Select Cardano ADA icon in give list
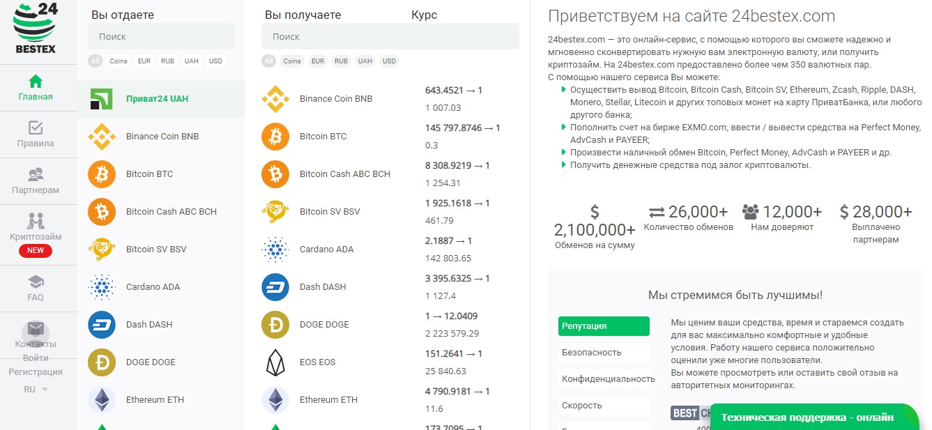Image resolution: width=932 pixels, height=430 pixels. [102, 287]
